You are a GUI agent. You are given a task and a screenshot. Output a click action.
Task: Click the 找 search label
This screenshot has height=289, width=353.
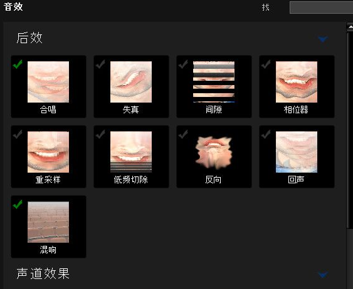266,8
